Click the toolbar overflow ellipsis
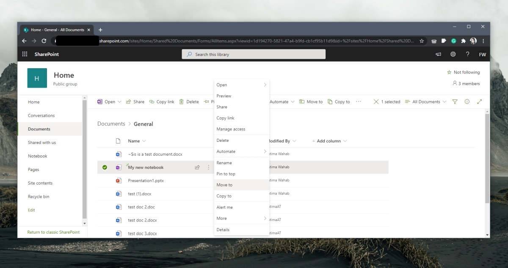 click(x=359, y=102)
